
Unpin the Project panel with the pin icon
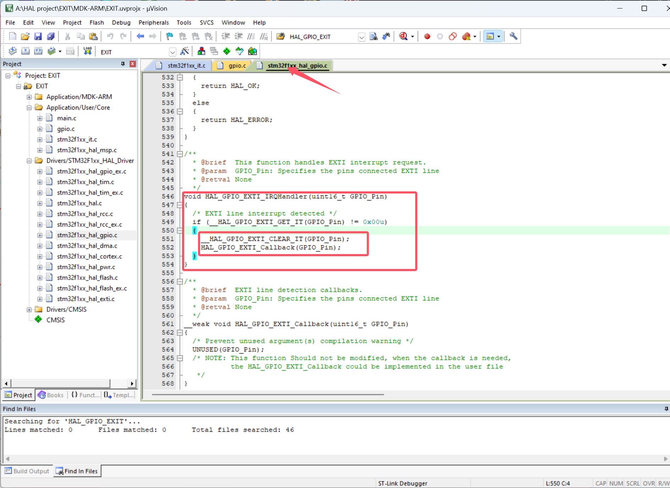(123, 64)
